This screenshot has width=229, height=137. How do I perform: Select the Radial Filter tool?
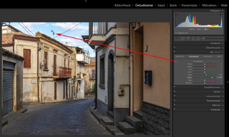[198, 38]
